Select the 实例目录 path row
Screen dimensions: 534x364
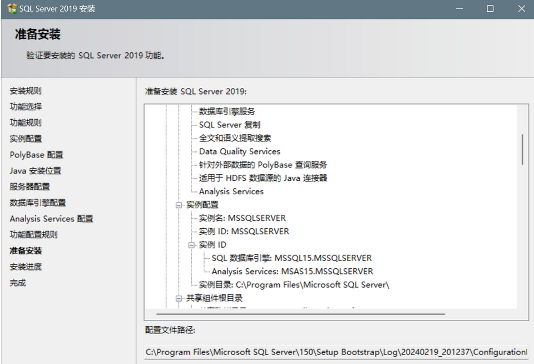pyautogui.click(x=294, y=285)
